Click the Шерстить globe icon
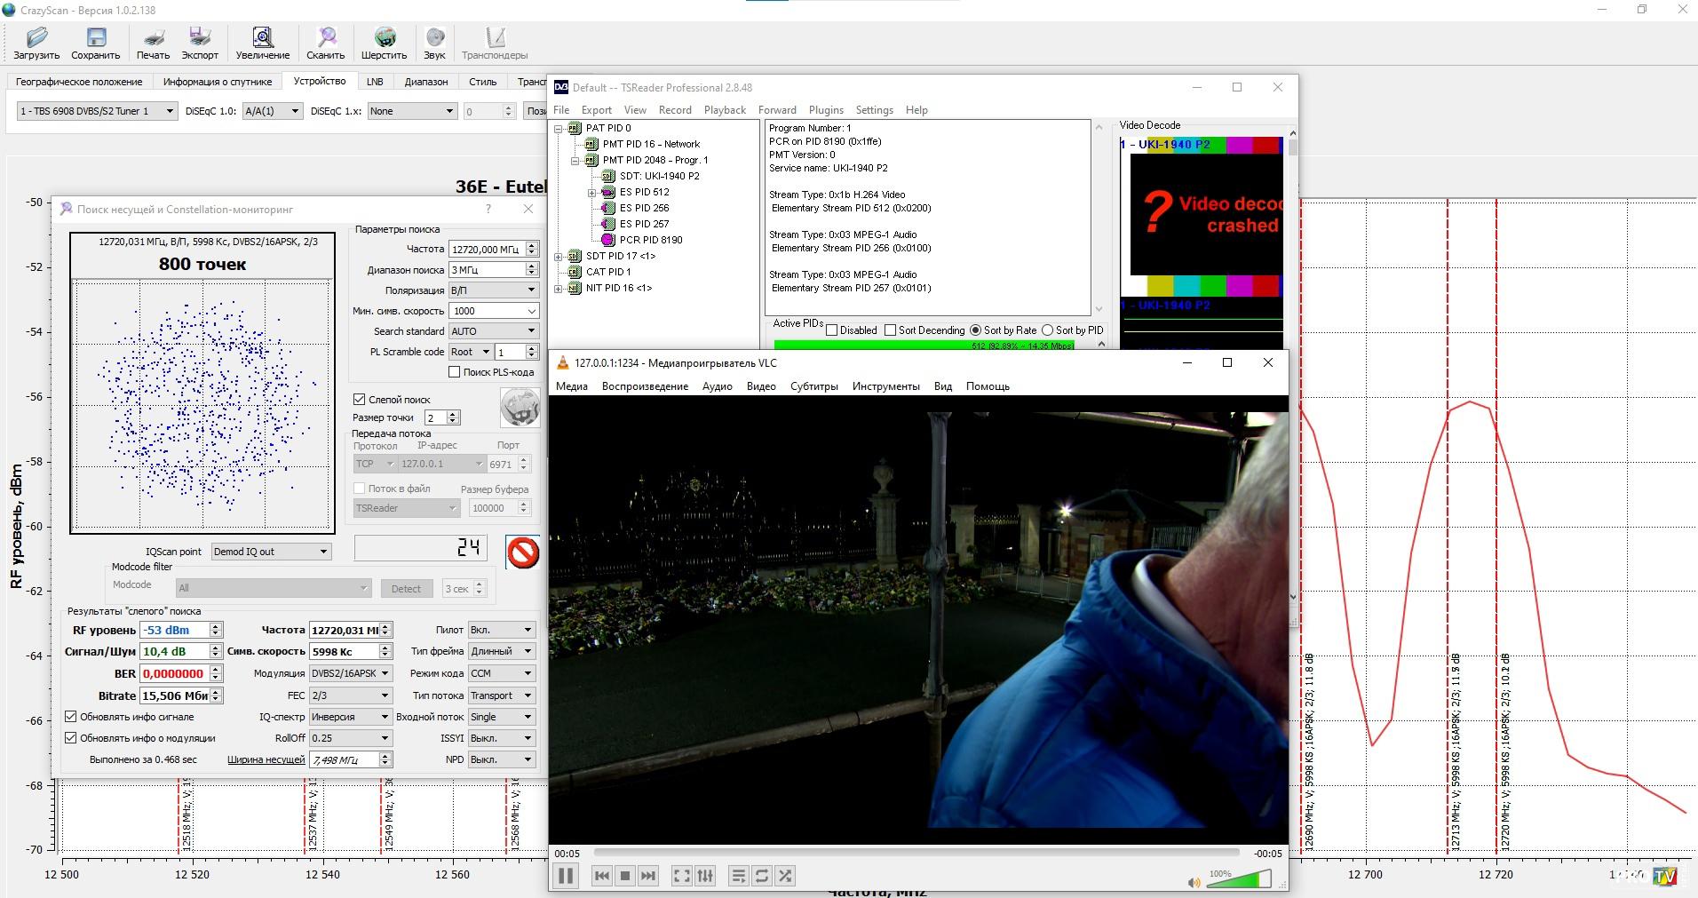 (384, 37)
